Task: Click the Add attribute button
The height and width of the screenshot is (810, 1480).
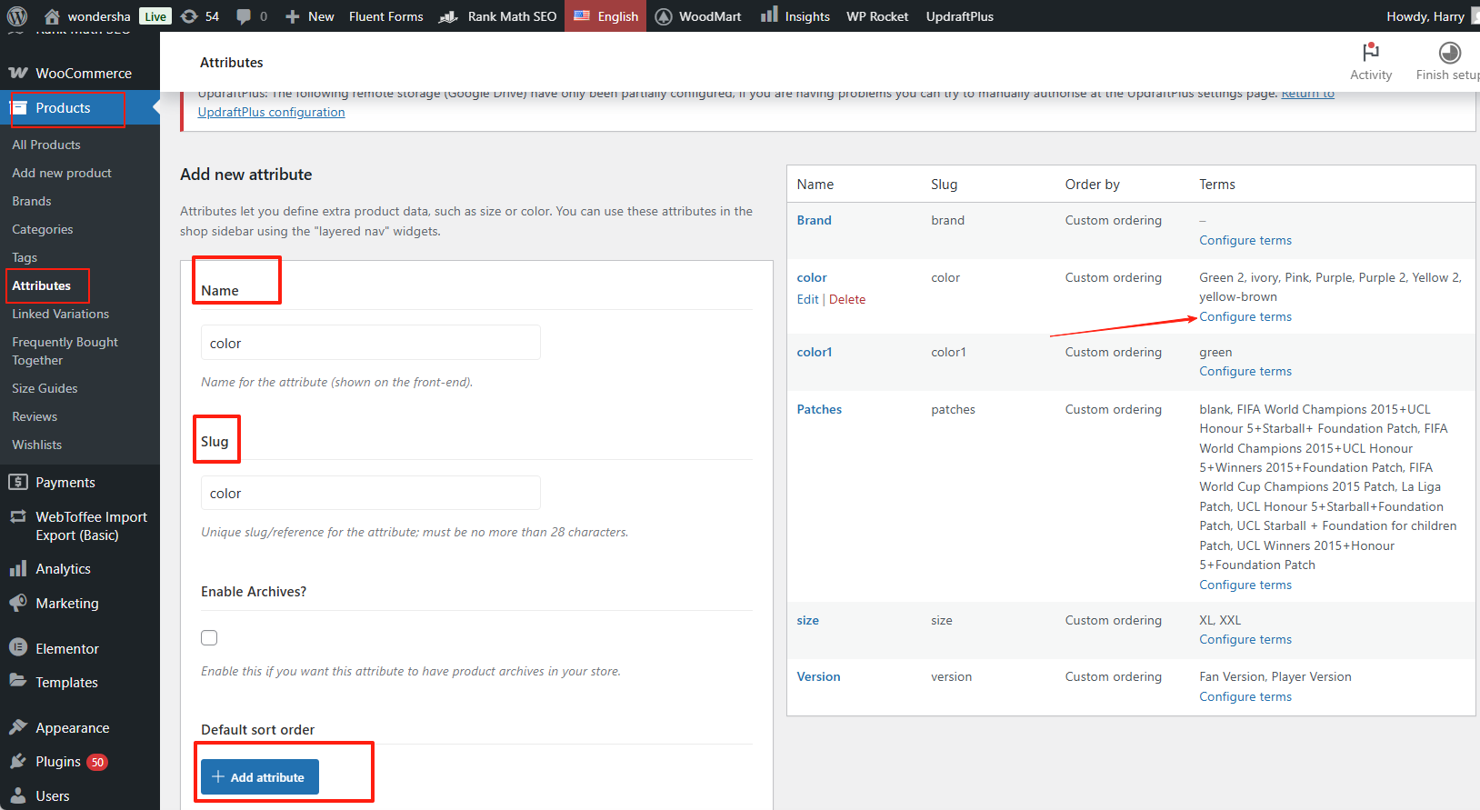Action: tap(260, 777)
